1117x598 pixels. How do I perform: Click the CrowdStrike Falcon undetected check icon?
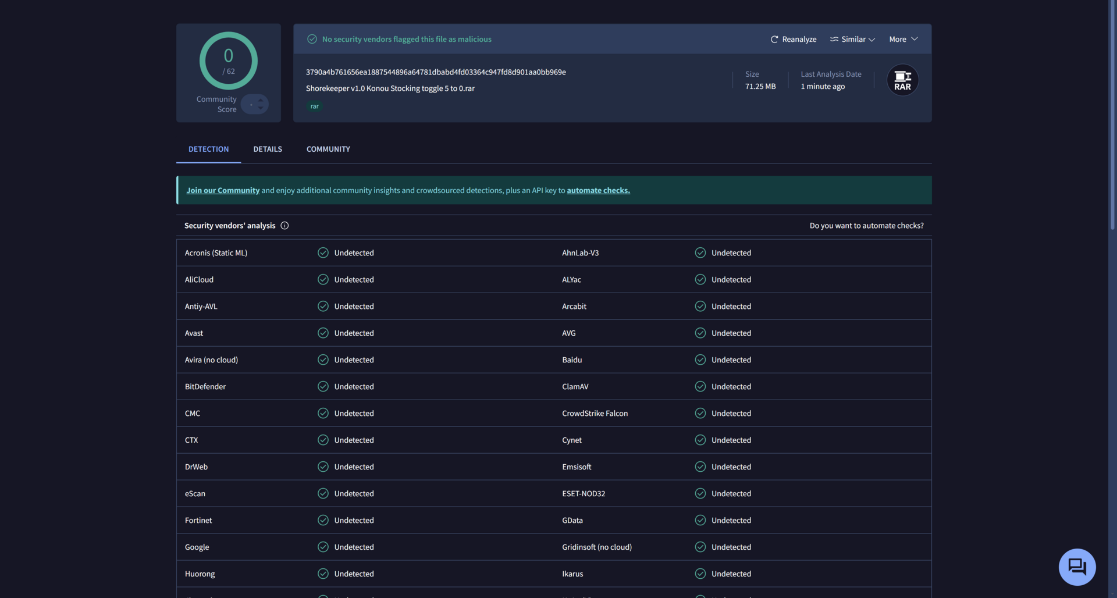[x=700, y=413]
